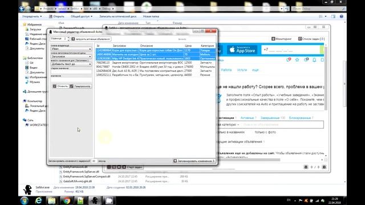Open Мониторинг in the background window
Screen dimensions: 365x205
[x=281, y=39]
